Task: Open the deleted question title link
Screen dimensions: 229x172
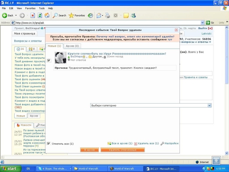Action: coord(117,54)
